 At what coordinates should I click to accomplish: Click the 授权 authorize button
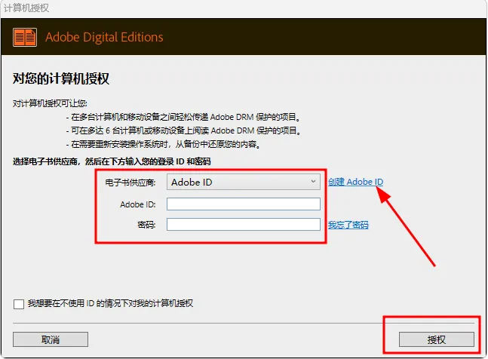point(437,339)
